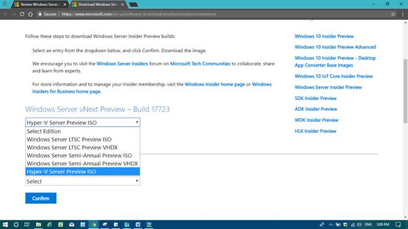Click the Confirm button
Screen dimensions: 408x229
[x=41, y=198]
